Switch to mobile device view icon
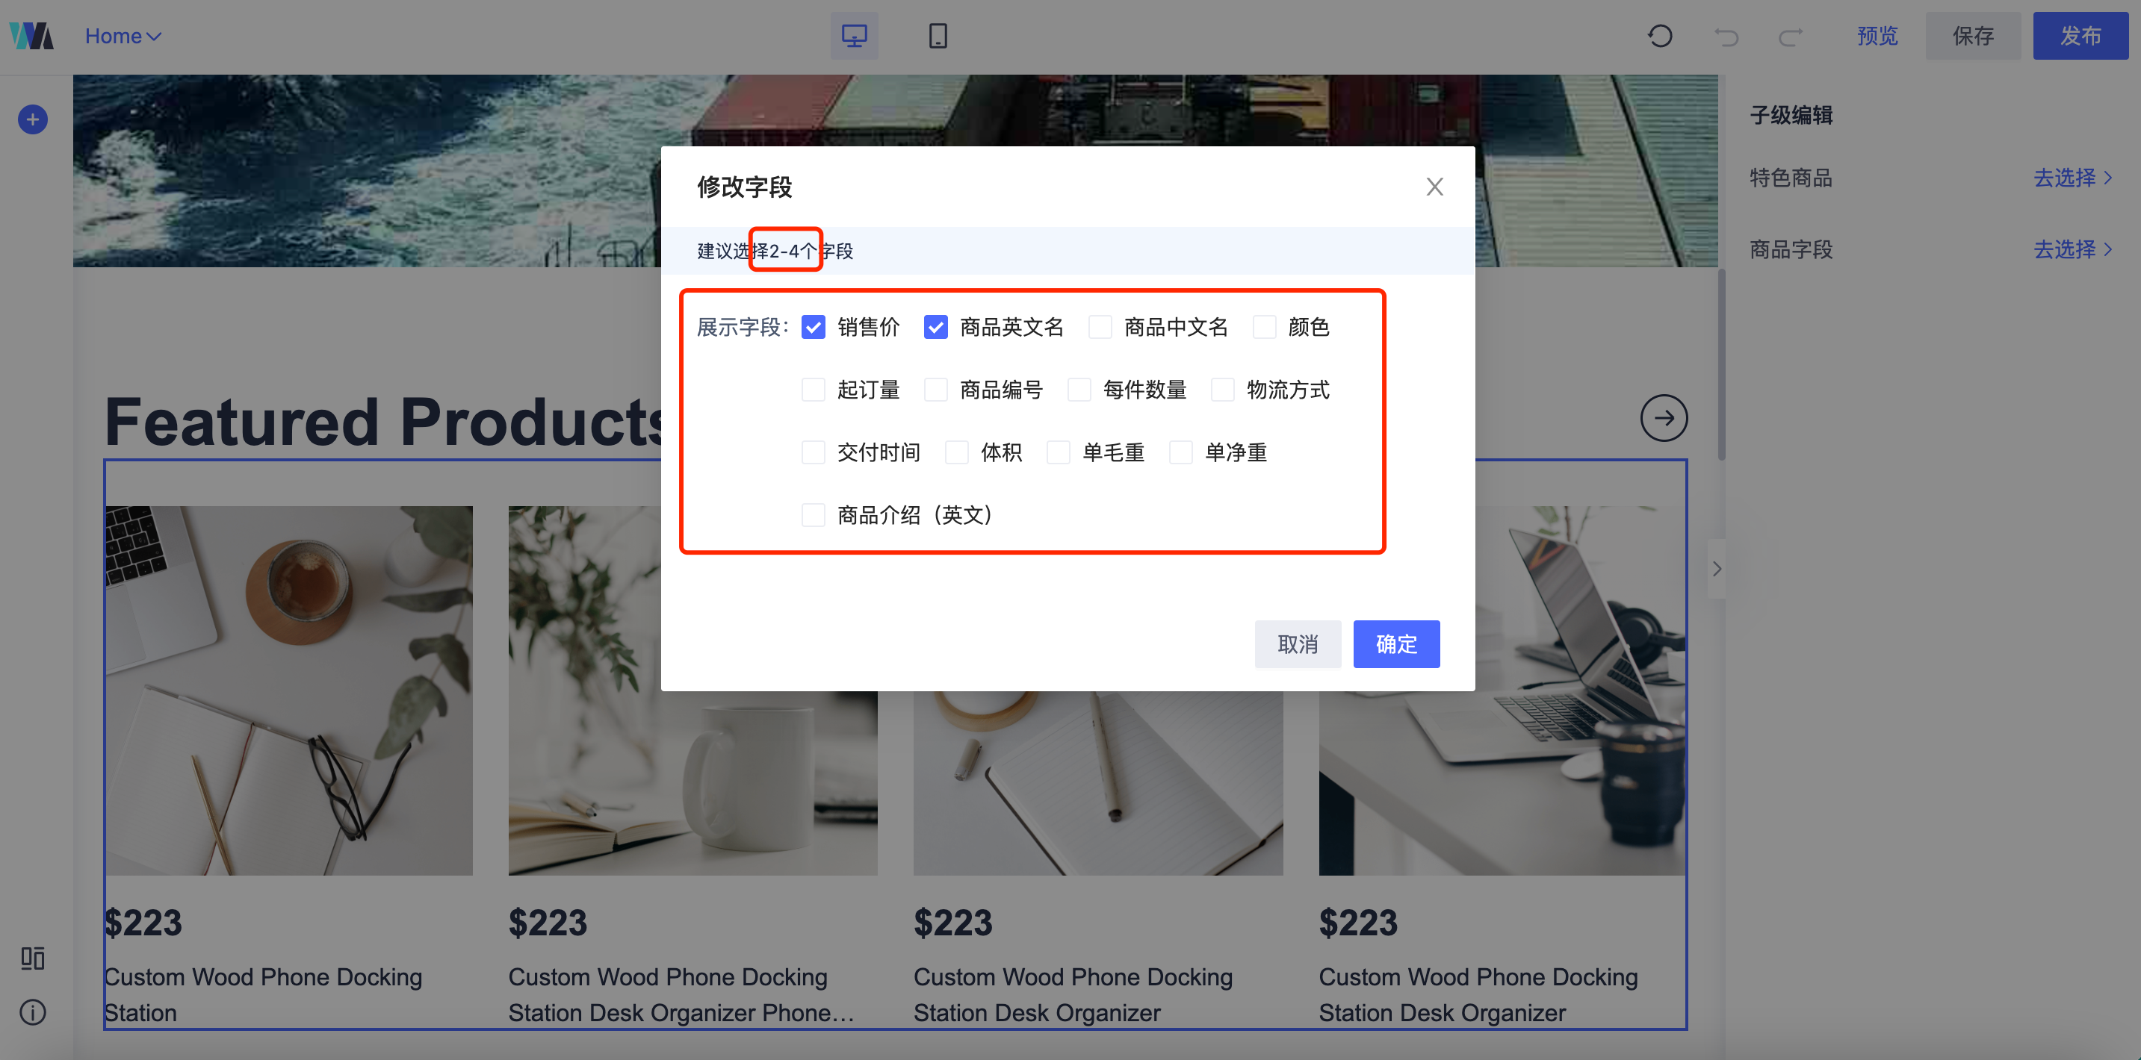The image size is (2141, 1060). 938,36
